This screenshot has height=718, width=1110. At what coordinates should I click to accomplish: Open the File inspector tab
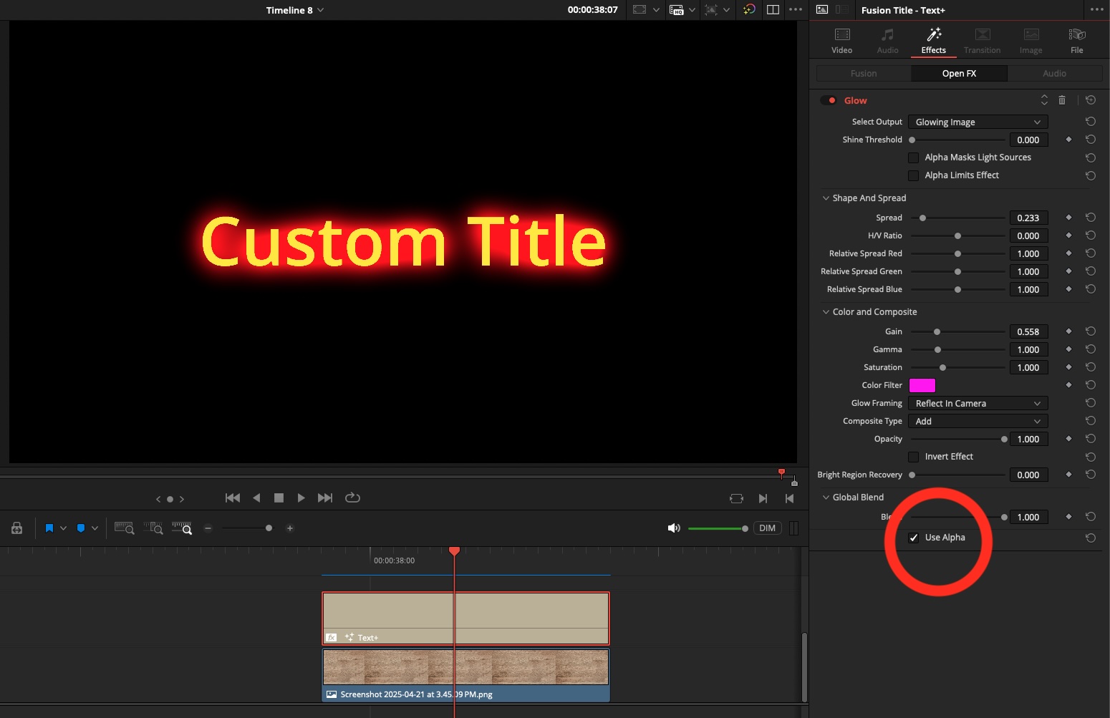(1077, 41)
